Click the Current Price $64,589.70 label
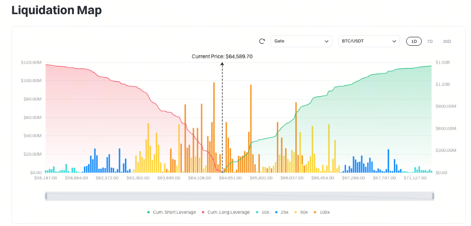The height and width of the screenshot is (226, 471). pyautogui.click(x=222, y=56)
